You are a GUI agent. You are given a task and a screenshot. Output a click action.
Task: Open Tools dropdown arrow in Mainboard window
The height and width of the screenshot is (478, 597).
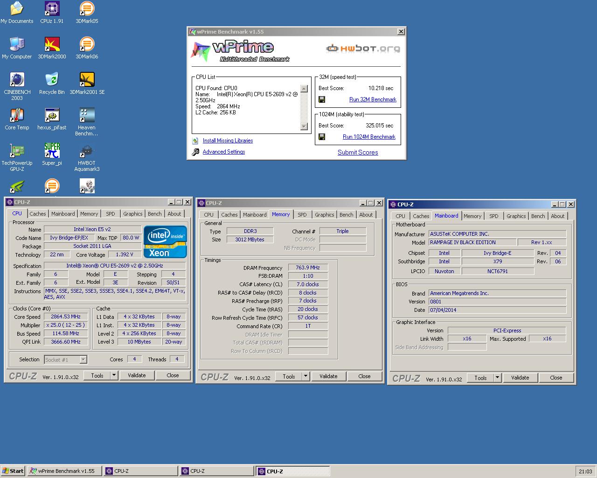(x=497, y=378)
